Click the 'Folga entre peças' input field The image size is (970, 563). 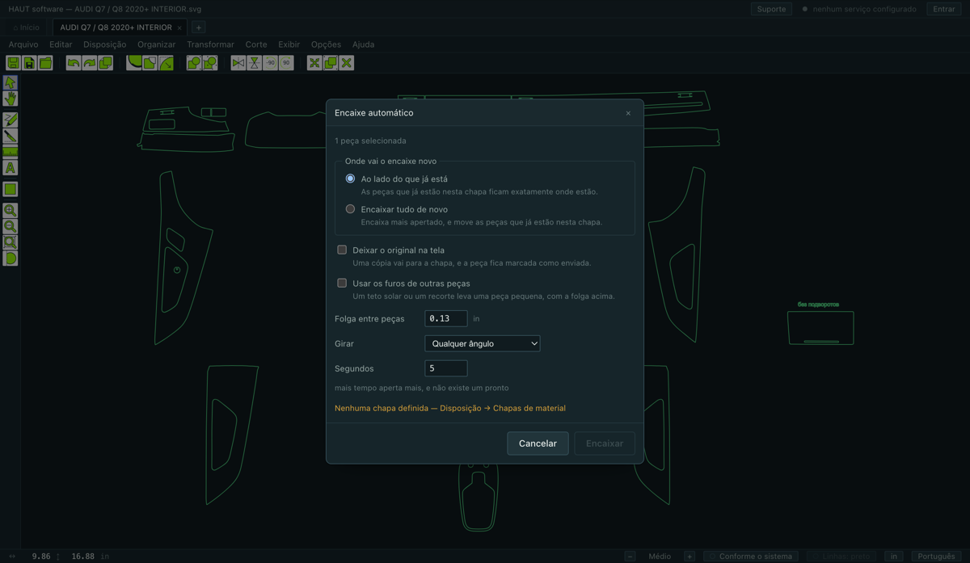tap(446, 318)
